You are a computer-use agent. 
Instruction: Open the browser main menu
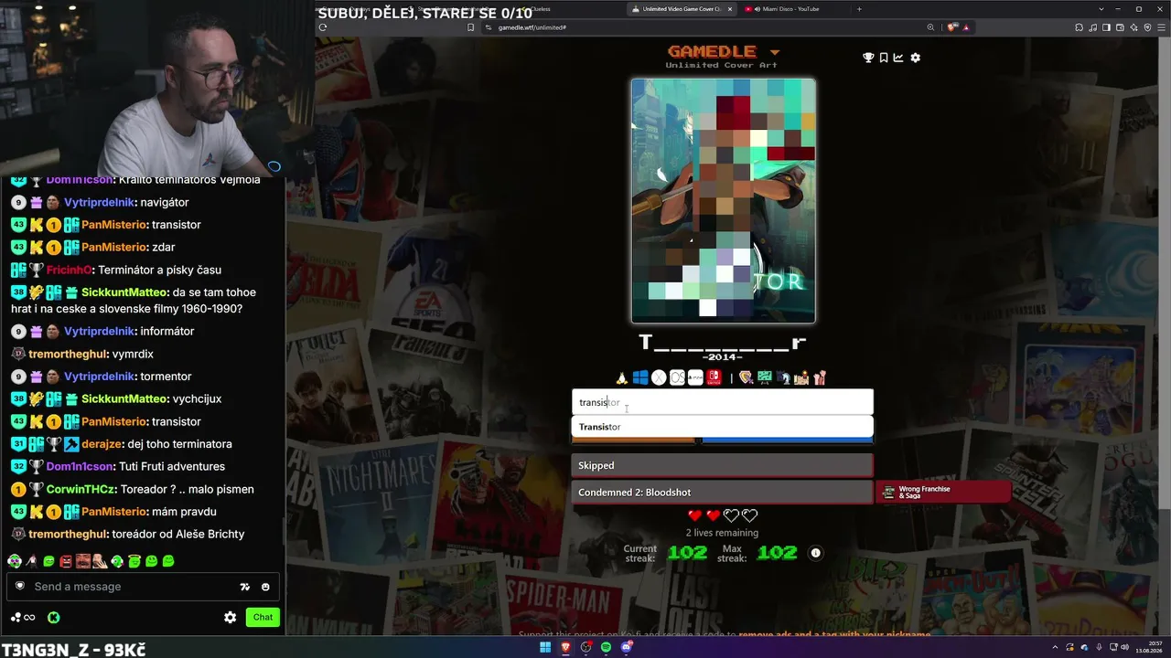tap(1163, 27)
